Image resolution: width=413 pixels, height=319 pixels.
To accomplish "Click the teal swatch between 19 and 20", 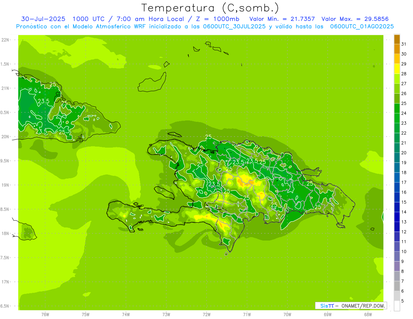I will [x=397, y=158].
